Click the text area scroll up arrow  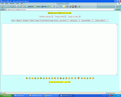tap(116, 25)
